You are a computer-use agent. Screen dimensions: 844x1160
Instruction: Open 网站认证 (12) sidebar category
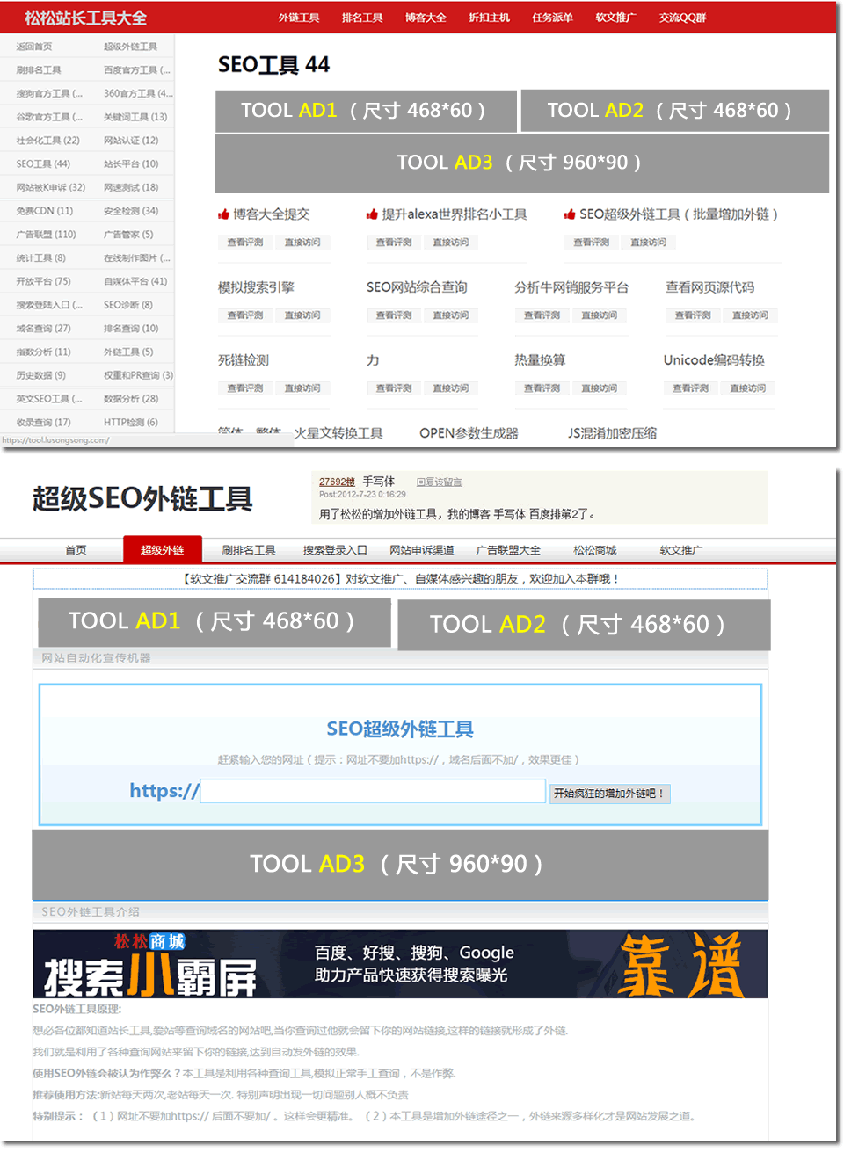tap(131, 141)
